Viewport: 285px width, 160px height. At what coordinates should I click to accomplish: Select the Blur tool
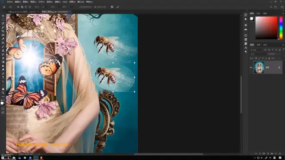click(x=3, y=66)
